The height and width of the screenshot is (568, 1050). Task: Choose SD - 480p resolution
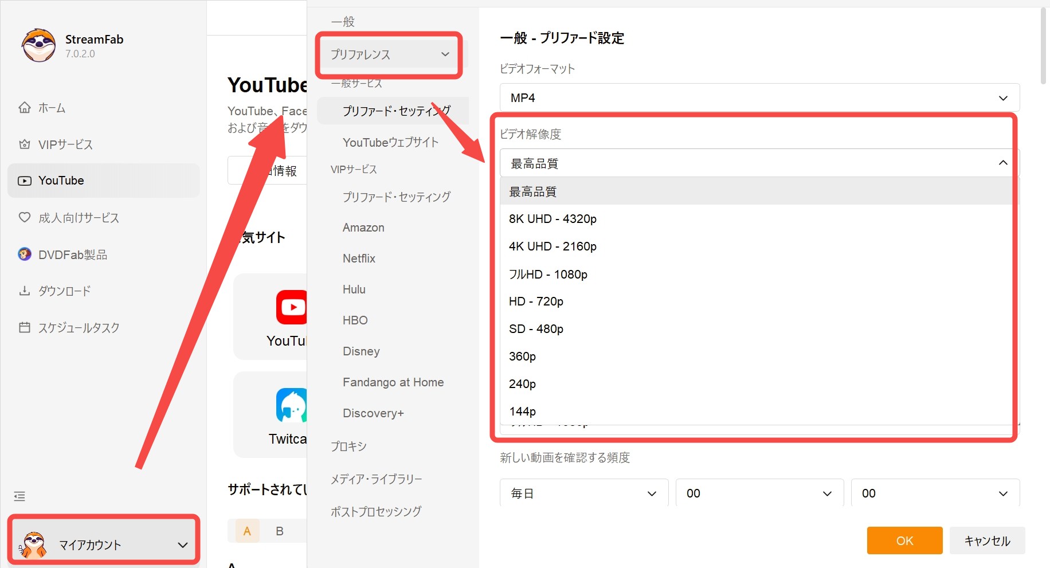[757, 329]
